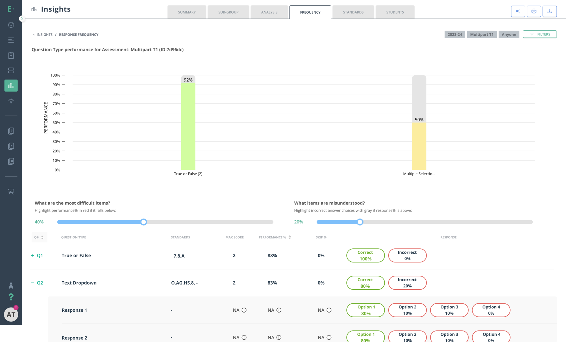This screenshot has width=566, height=342.
Task: Click the download icon button
Action: 549,11
